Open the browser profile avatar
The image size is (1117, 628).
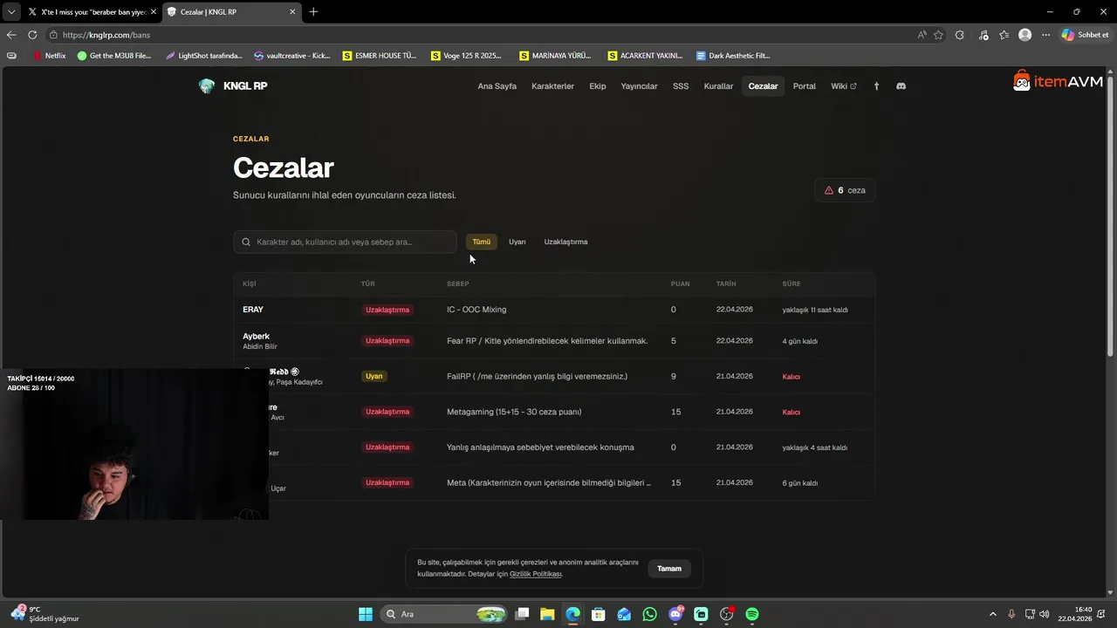pos(1025,35)
